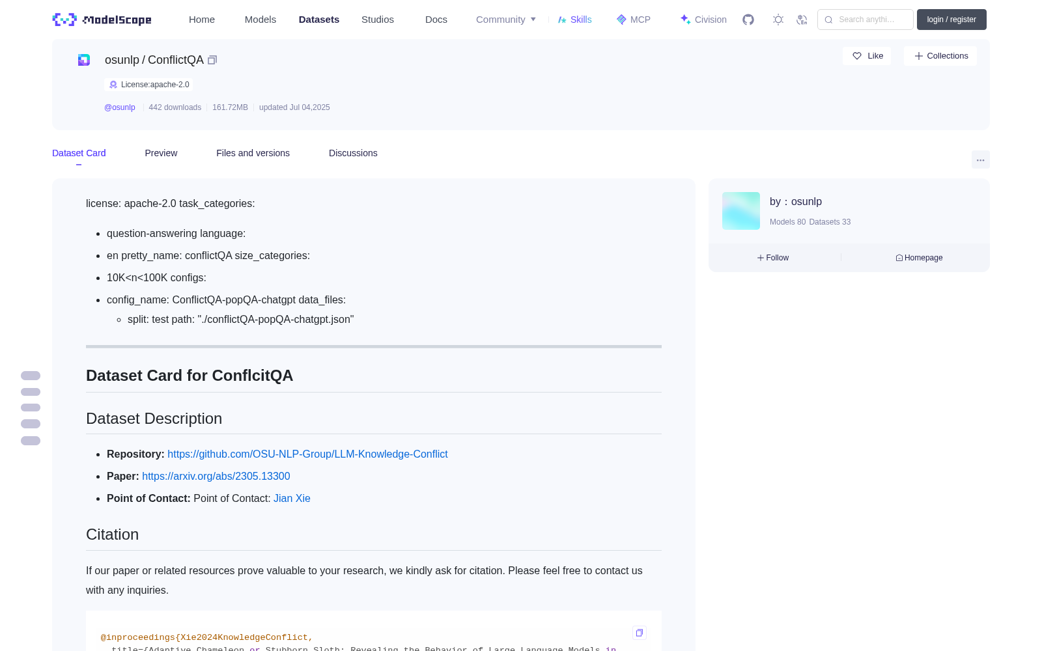Viewport: 1042px width, 651px height.
Task: Click the third outline navigation pill
Action: 31,408
